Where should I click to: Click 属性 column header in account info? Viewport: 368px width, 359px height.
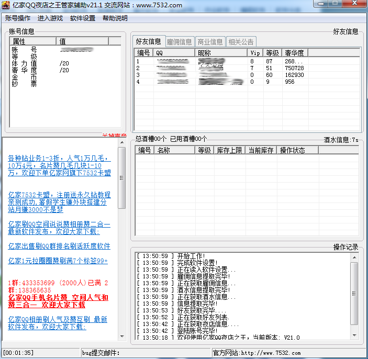tap(33, 41)
